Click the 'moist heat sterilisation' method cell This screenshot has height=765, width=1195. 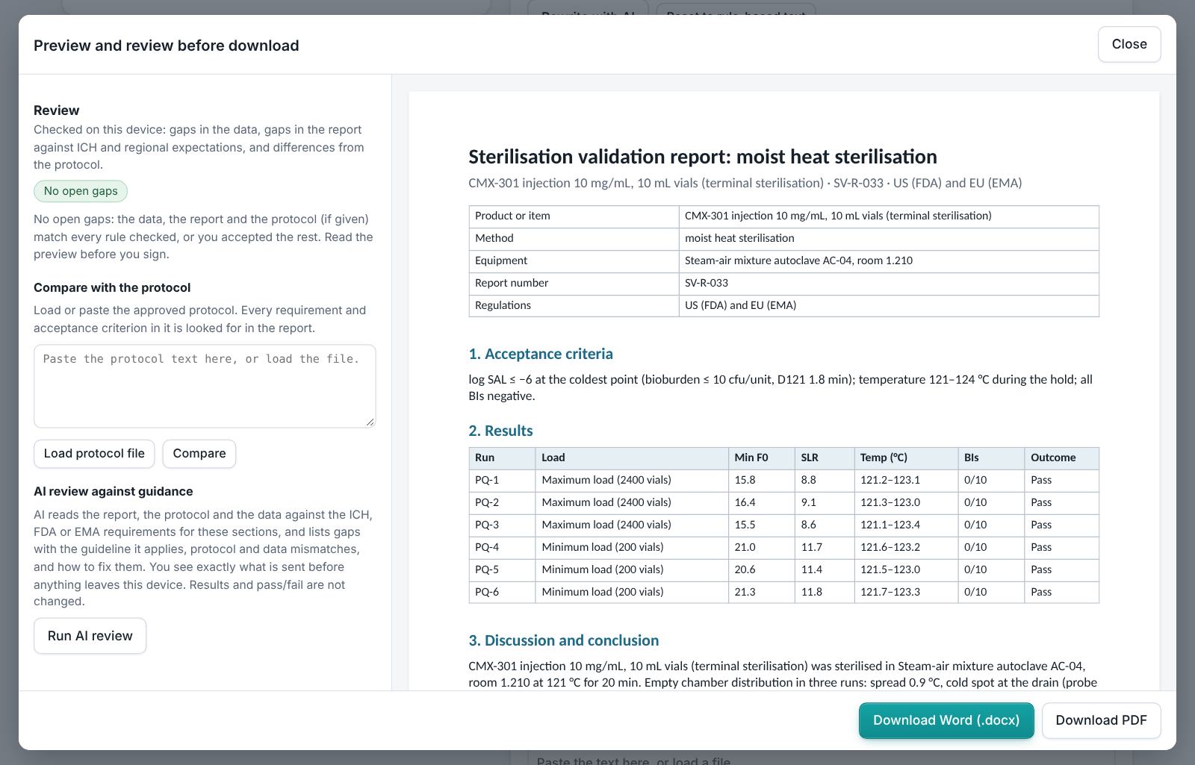(889, 238)
